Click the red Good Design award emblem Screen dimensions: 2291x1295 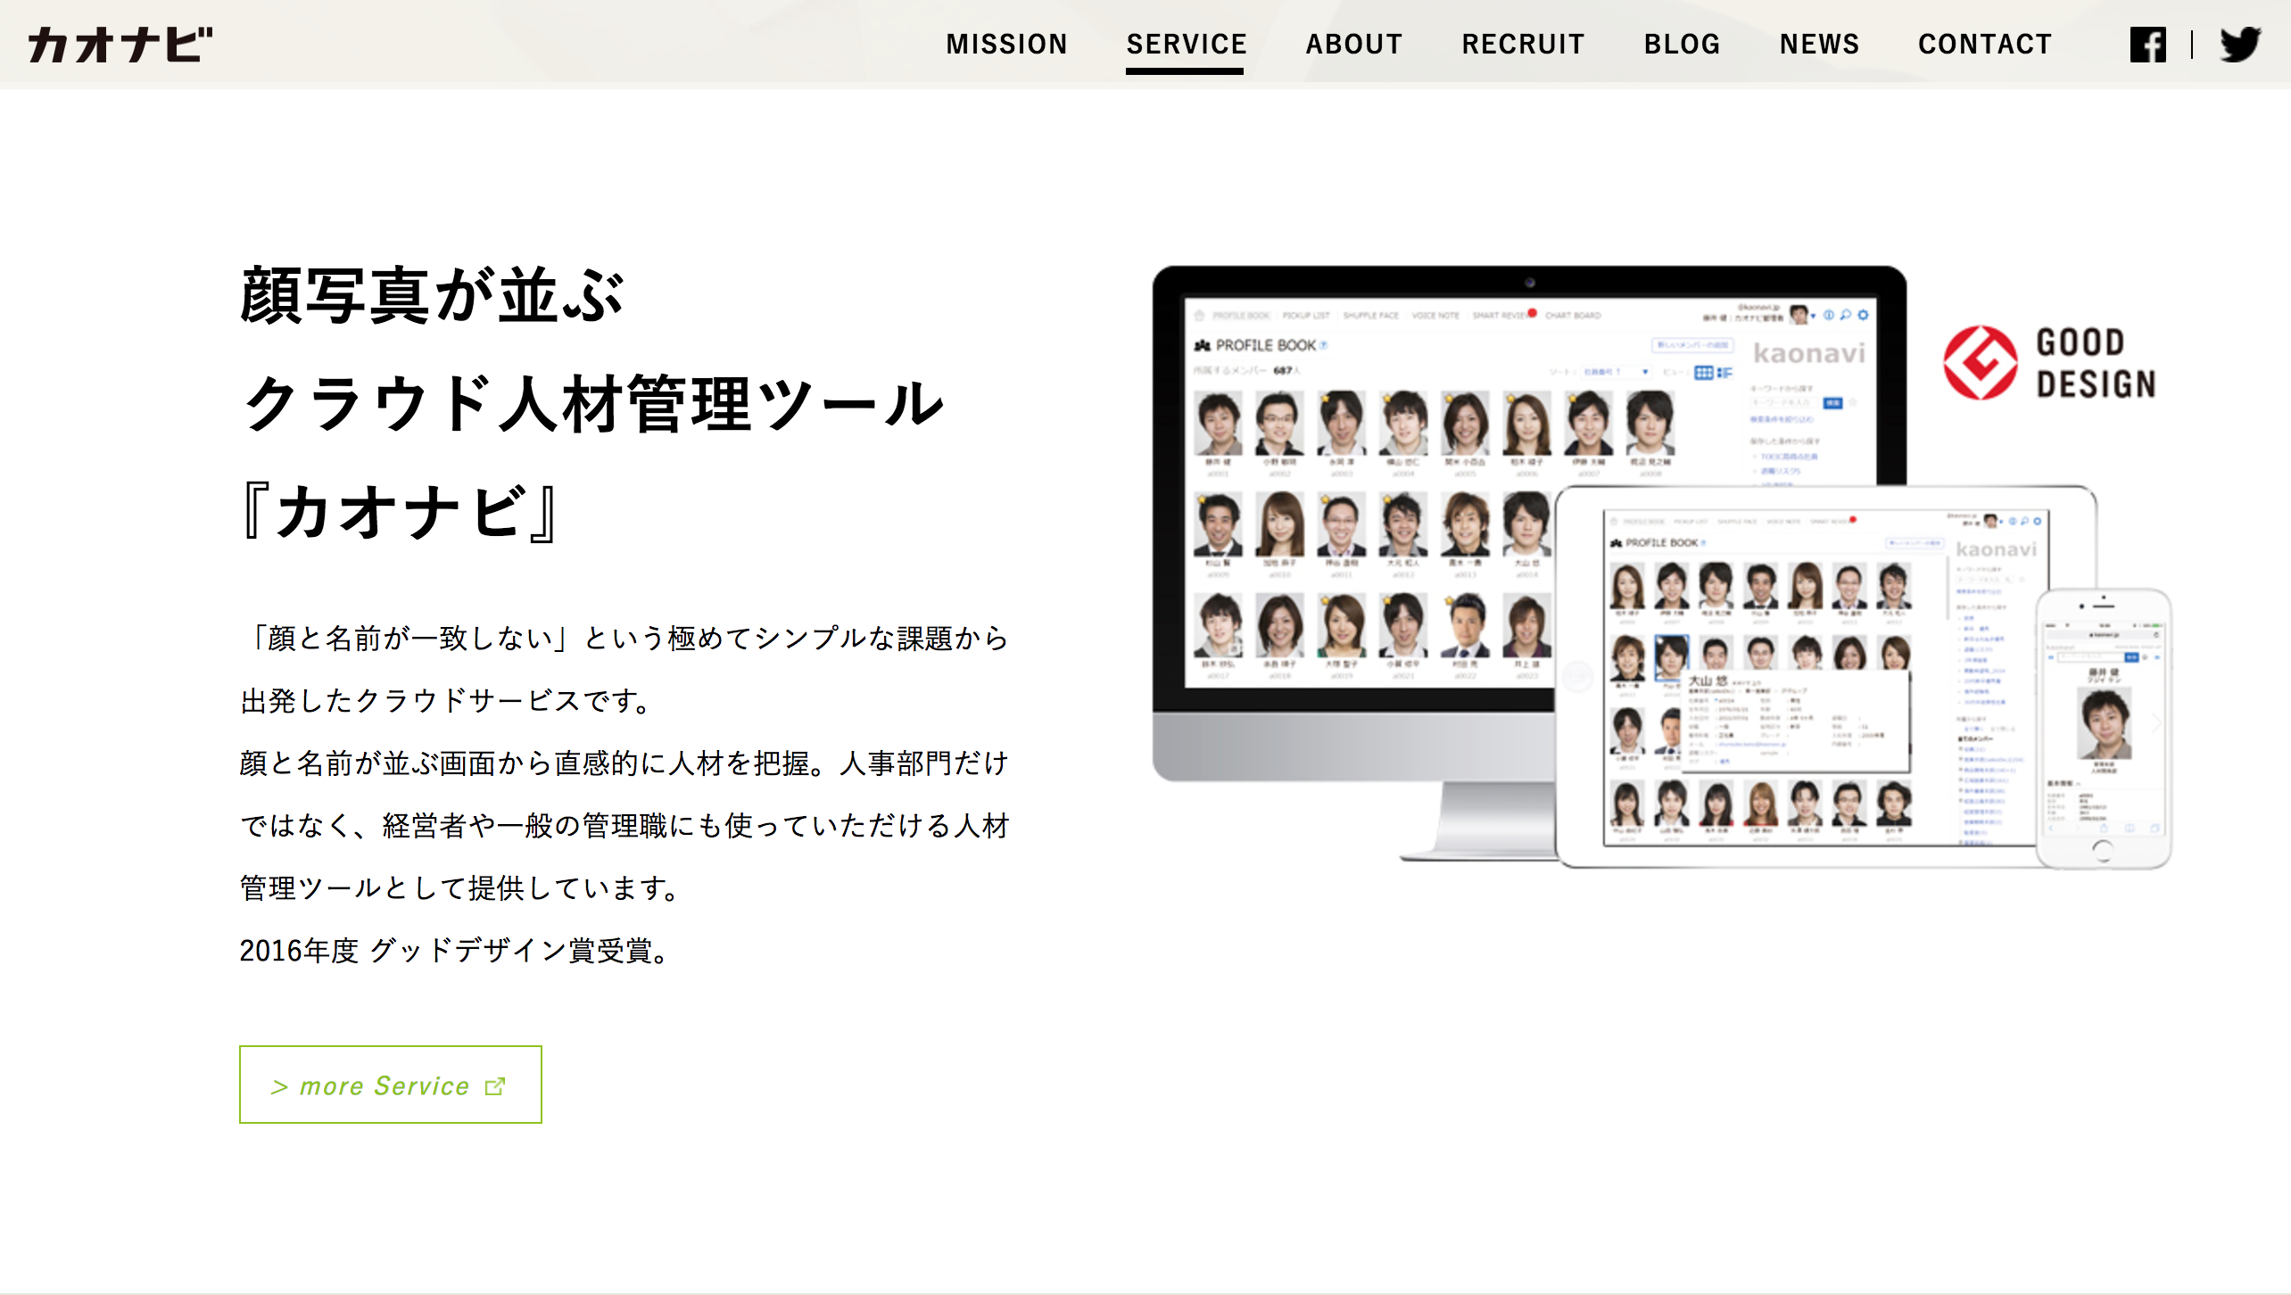(1980, 363)
